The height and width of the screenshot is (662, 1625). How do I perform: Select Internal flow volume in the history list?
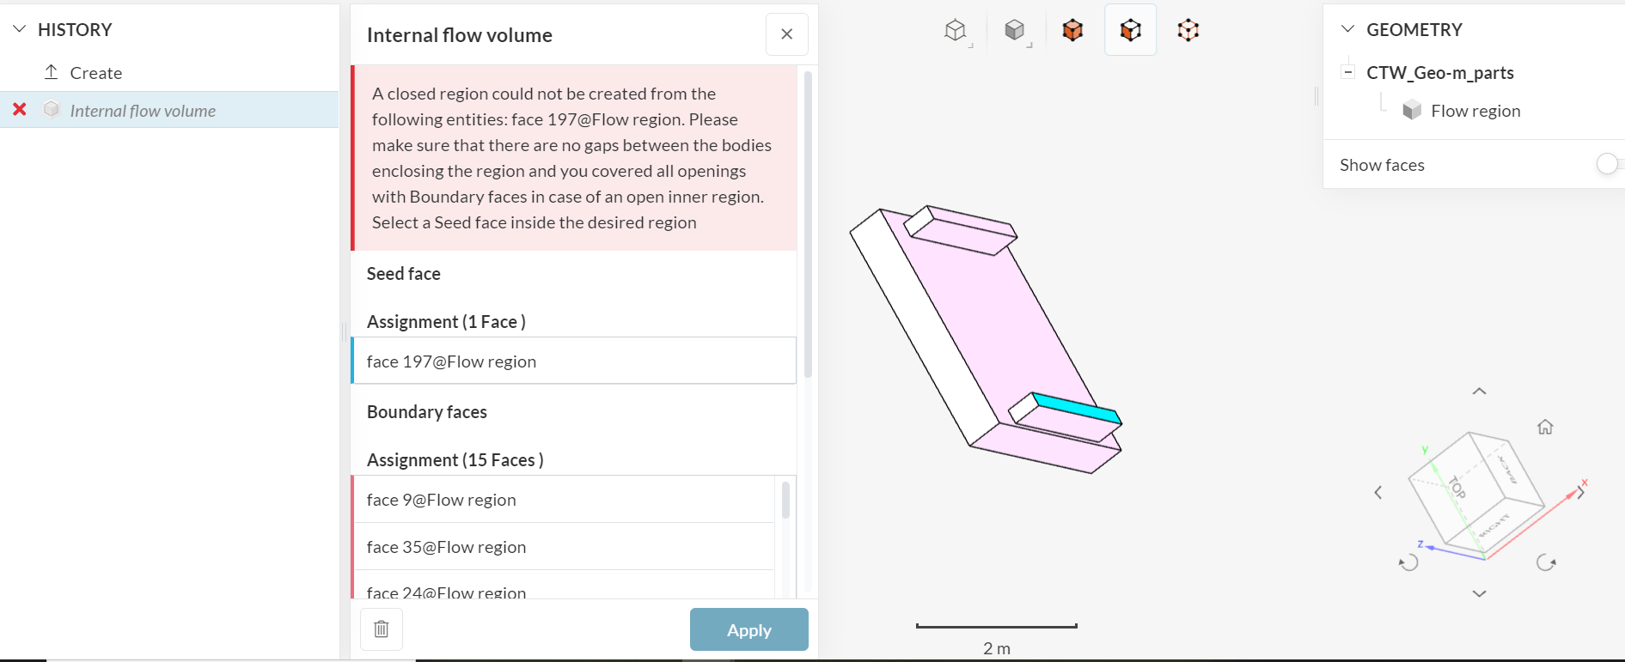pos(143,110)
